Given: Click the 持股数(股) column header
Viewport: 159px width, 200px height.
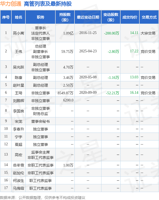Looking at the screenshot, I should point(65,17).
